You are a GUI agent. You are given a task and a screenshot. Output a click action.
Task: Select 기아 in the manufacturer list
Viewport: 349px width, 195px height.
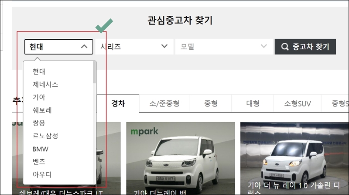39,97
